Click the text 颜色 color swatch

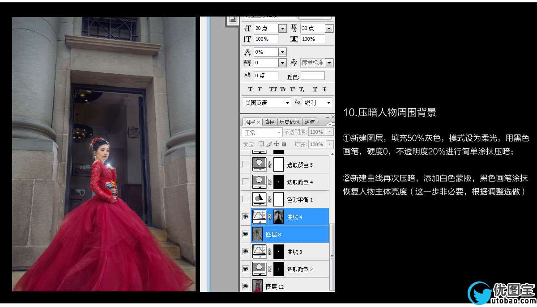click(x=312, y=76)
